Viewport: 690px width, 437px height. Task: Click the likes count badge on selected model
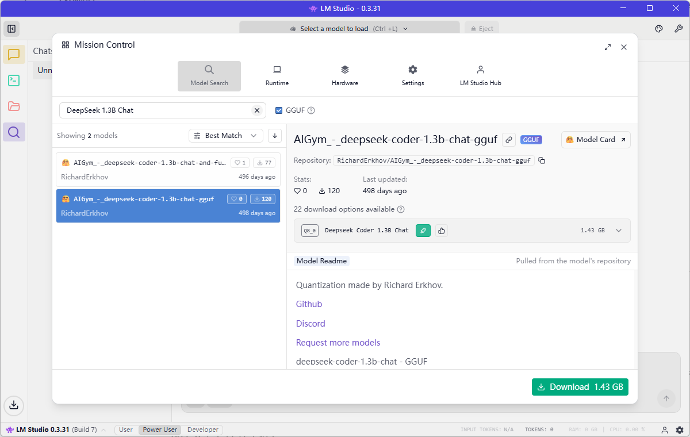click(237, 199)
